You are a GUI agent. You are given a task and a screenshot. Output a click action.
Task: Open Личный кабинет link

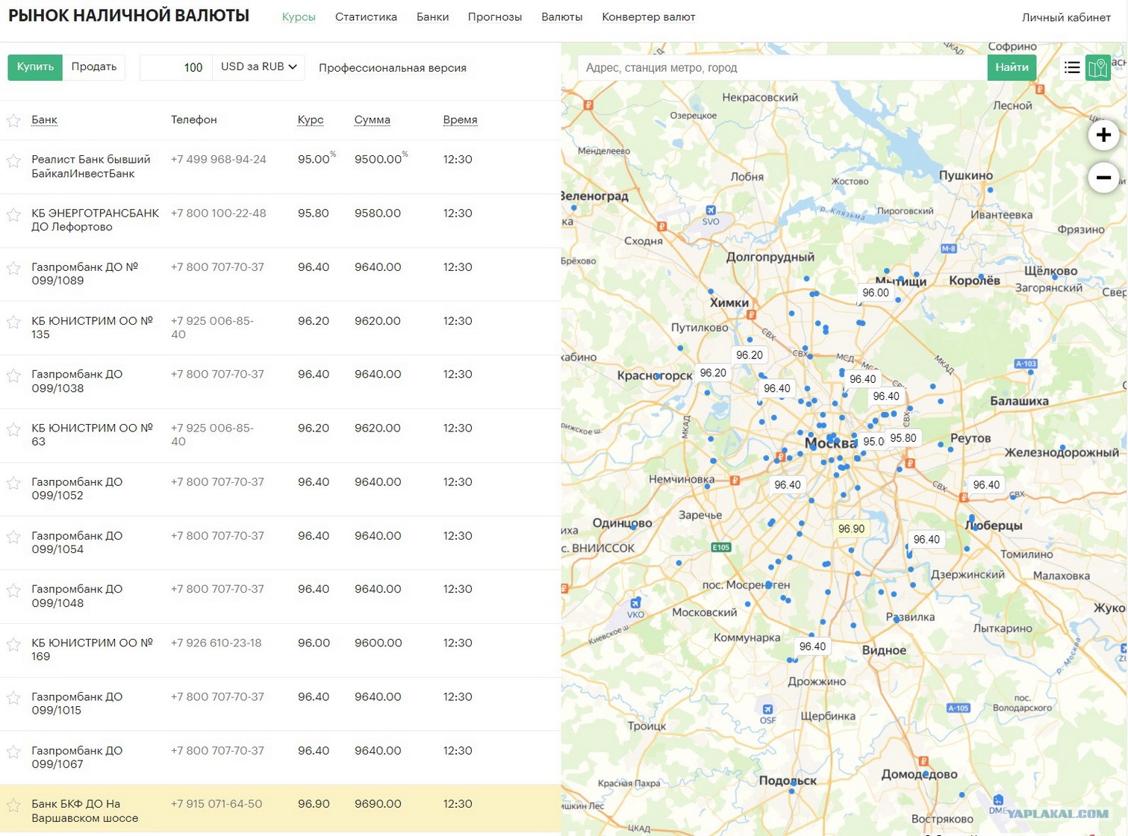coord(1066,17)
